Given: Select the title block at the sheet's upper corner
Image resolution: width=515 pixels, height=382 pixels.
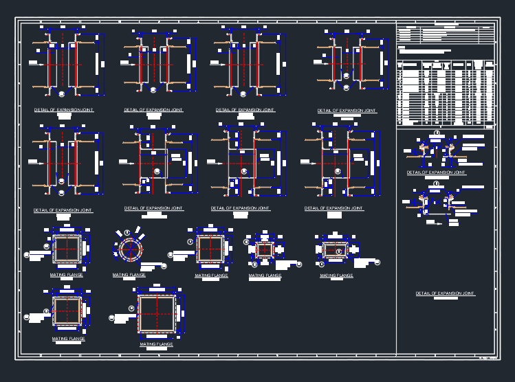Looking at the screenshot, I should click(446, 33).
